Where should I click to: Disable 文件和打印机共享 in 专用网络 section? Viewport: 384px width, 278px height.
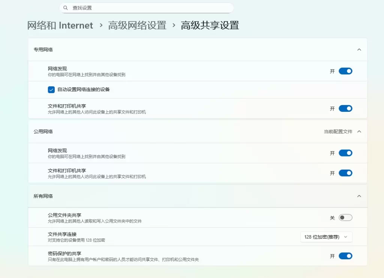coord(345,108)
